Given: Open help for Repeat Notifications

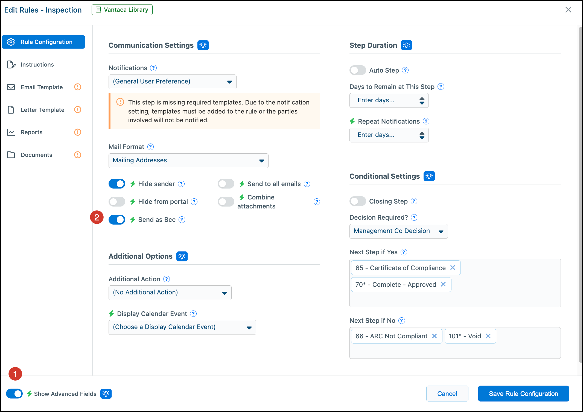Looking at the screenshot, I should click(x=426, y=121).
